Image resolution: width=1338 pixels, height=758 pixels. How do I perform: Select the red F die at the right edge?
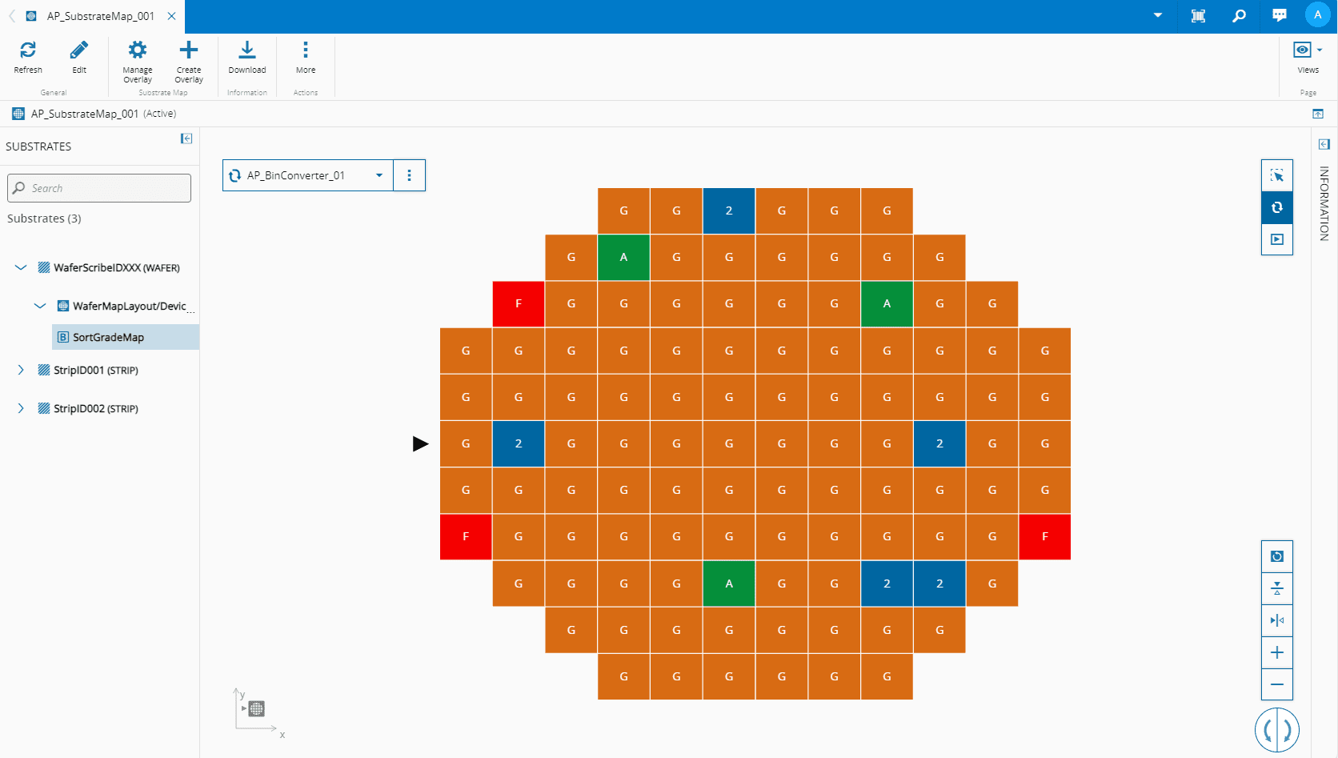[1045, 536]
